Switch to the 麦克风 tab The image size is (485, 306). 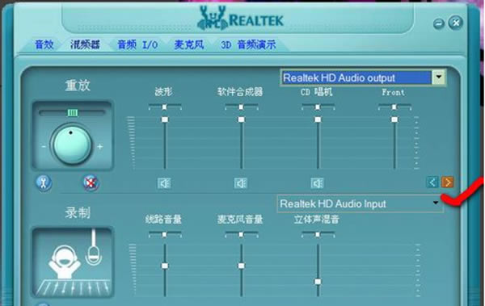point(189,45)
